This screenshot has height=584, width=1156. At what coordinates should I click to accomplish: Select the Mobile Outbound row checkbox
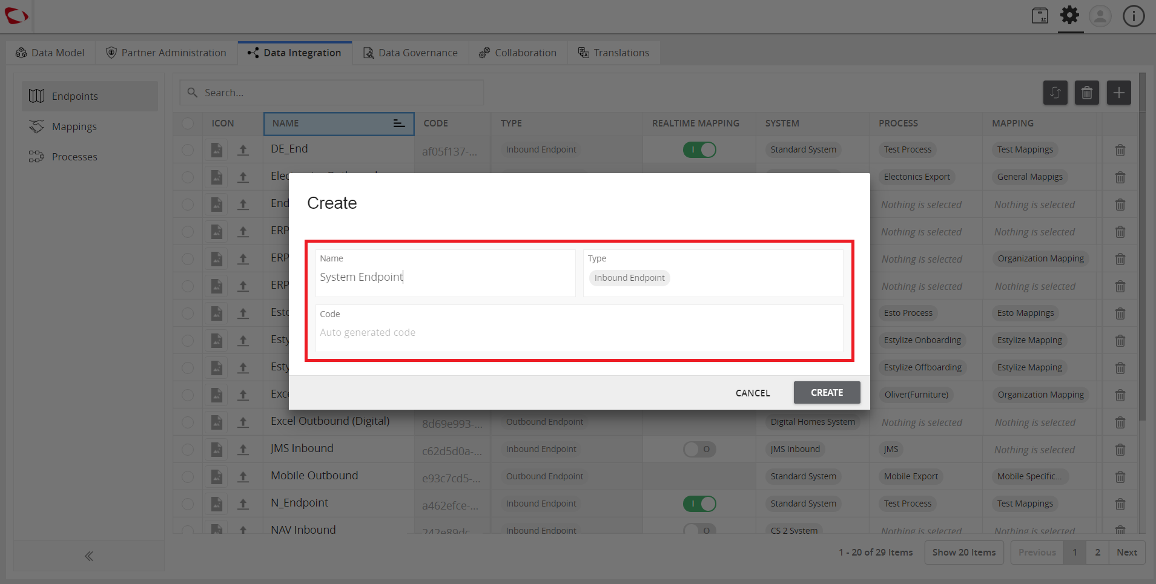(x=188, y=477)
